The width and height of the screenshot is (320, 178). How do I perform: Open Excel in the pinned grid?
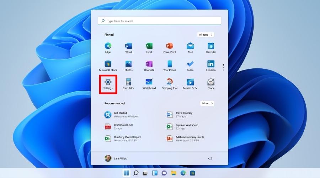tap(149, 48)
